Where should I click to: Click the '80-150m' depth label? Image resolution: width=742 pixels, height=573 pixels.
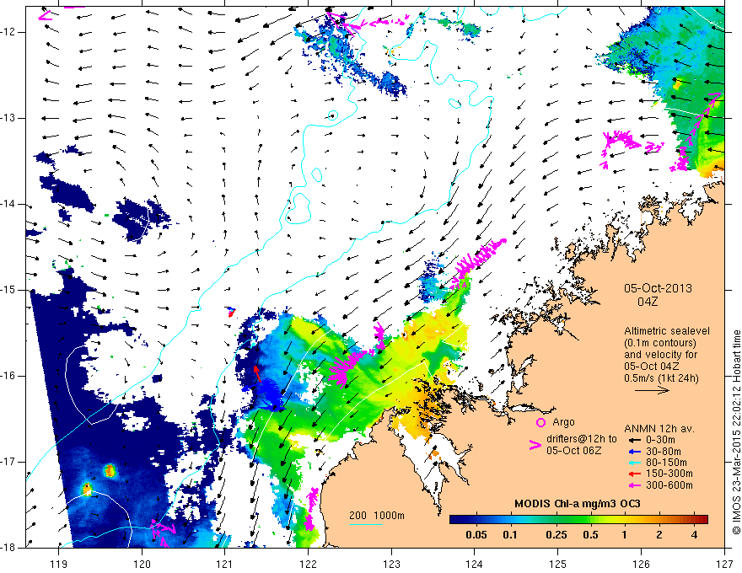pyautogui.click(x=666, y=463)
